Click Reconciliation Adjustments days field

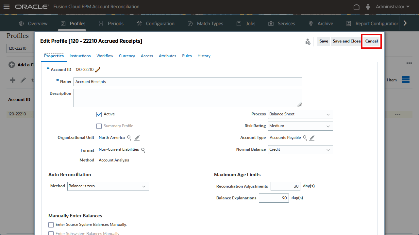pos(285,186)
